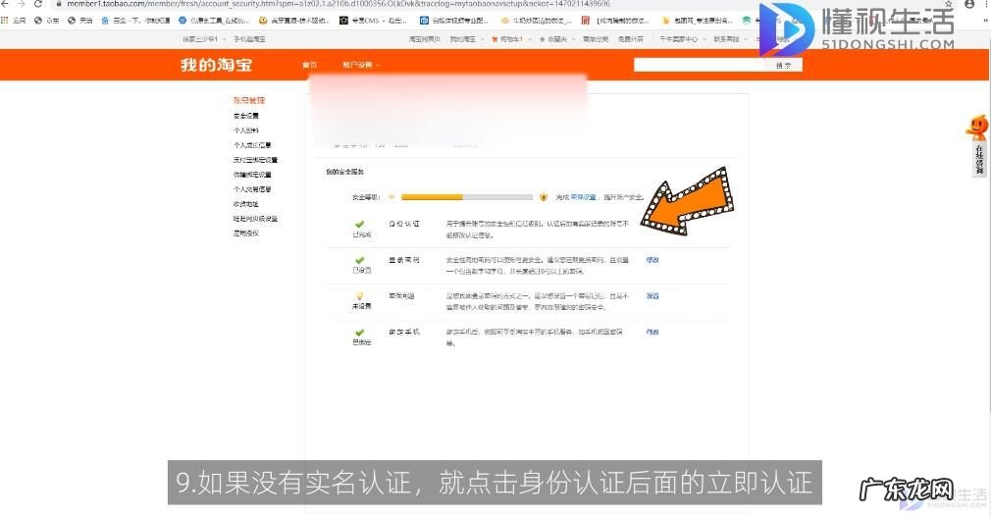Select 账号管理 heading in sidebar
Image resolution: width=991 pixels, height=518 pixels.
249,100
